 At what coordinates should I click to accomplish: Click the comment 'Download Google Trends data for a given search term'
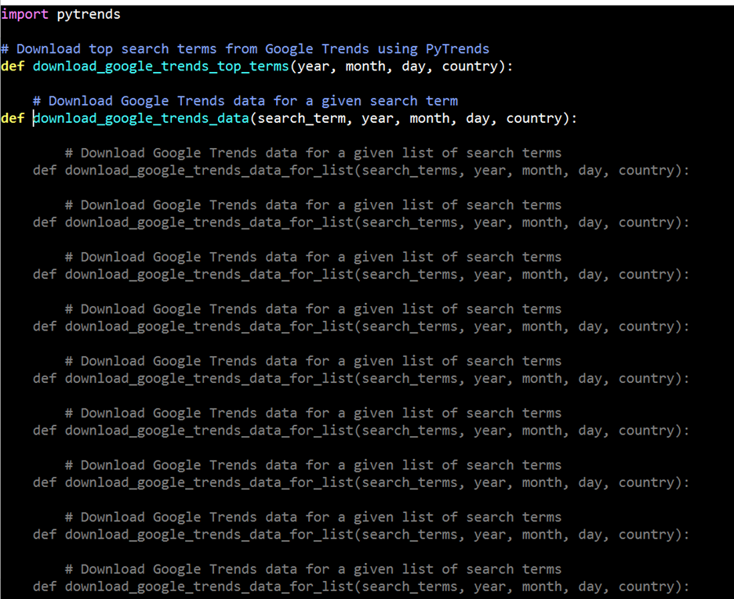[x=245, y=101]
